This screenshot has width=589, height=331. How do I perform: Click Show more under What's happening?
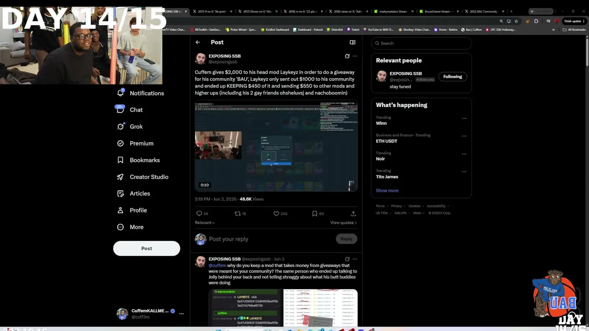(387, 190)
